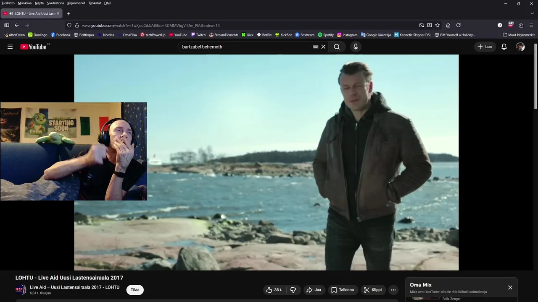Viewport: 538px width, 302px height.
Task: Open the Kirjanmerkit menu
Action: (76, 3)
